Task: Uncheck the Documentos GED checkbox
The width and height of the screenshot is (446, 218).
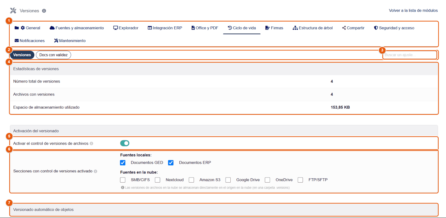Action: (x=123, y=163)
